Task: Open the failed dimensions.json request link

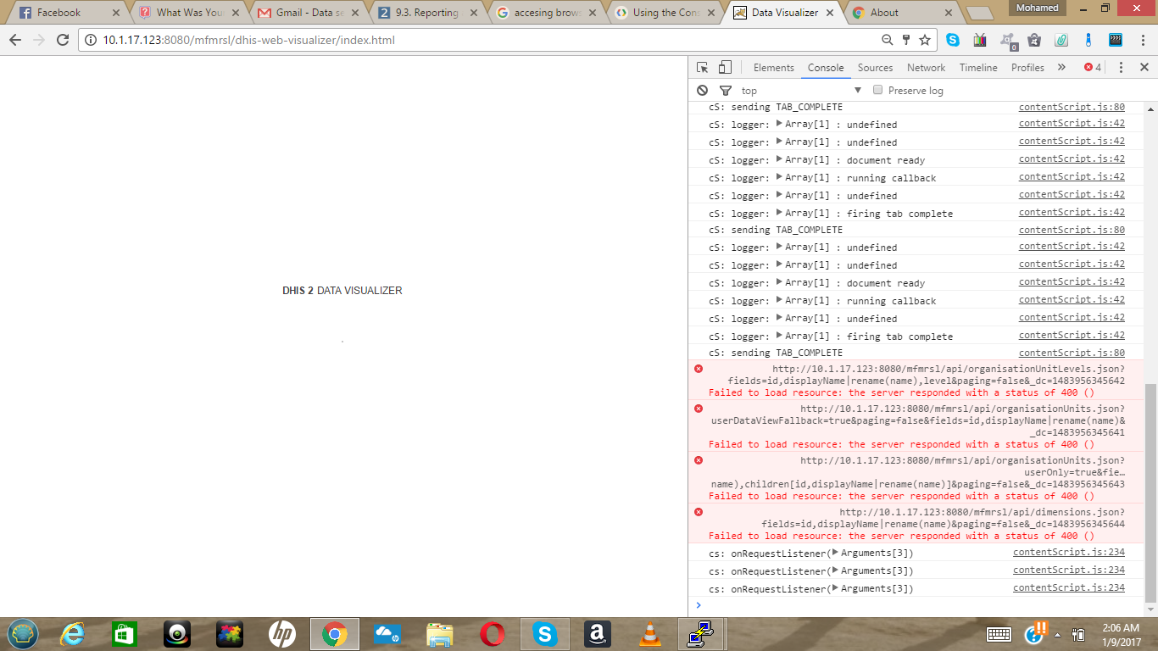Action: point(944,518)
